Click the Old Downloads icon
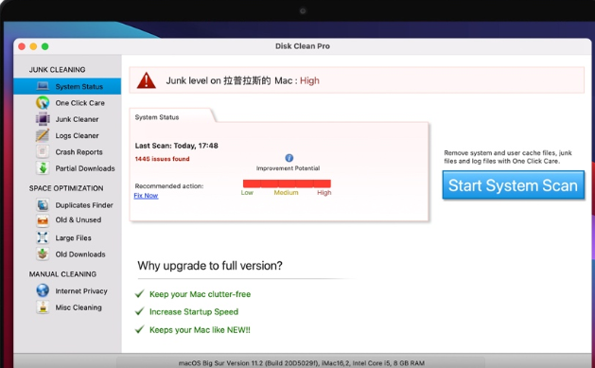Screen dimensions: 595x368 pyautogui.click(x=43, y=254)
